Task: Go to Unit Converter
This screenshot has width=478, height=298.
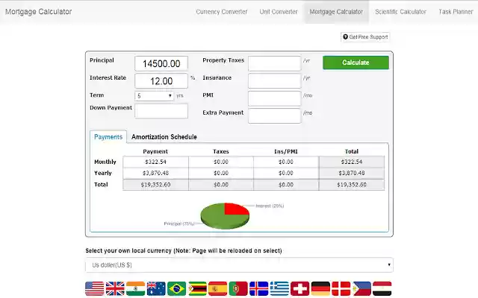Action: point(279,12)
